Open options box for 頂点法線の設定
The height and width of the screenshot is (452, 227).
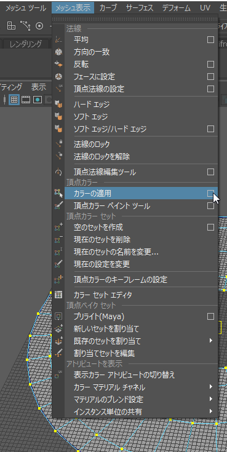click(210, 89)
